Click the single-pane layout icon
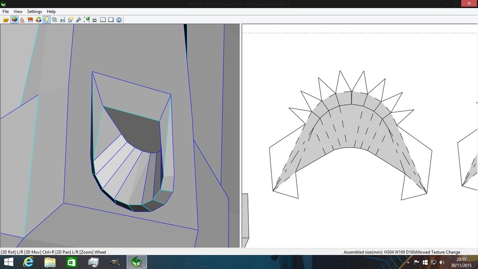This screenshot has height=269, width=478. point(111,20)
